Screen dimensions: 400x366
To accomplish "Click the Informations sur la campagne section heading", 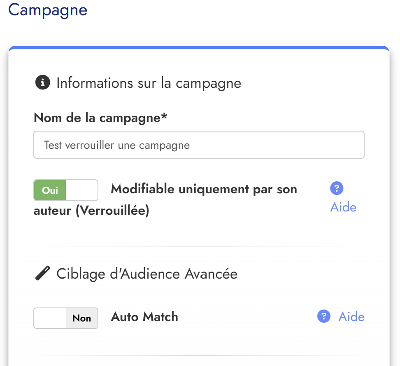I will (149, 83).
